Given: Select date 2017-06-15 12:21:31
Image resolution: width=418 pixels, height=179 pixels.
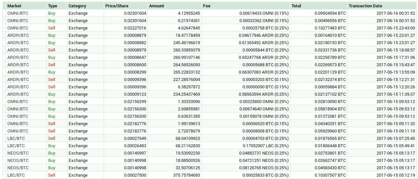Looking at the screenshot, I should click(396, 79).
